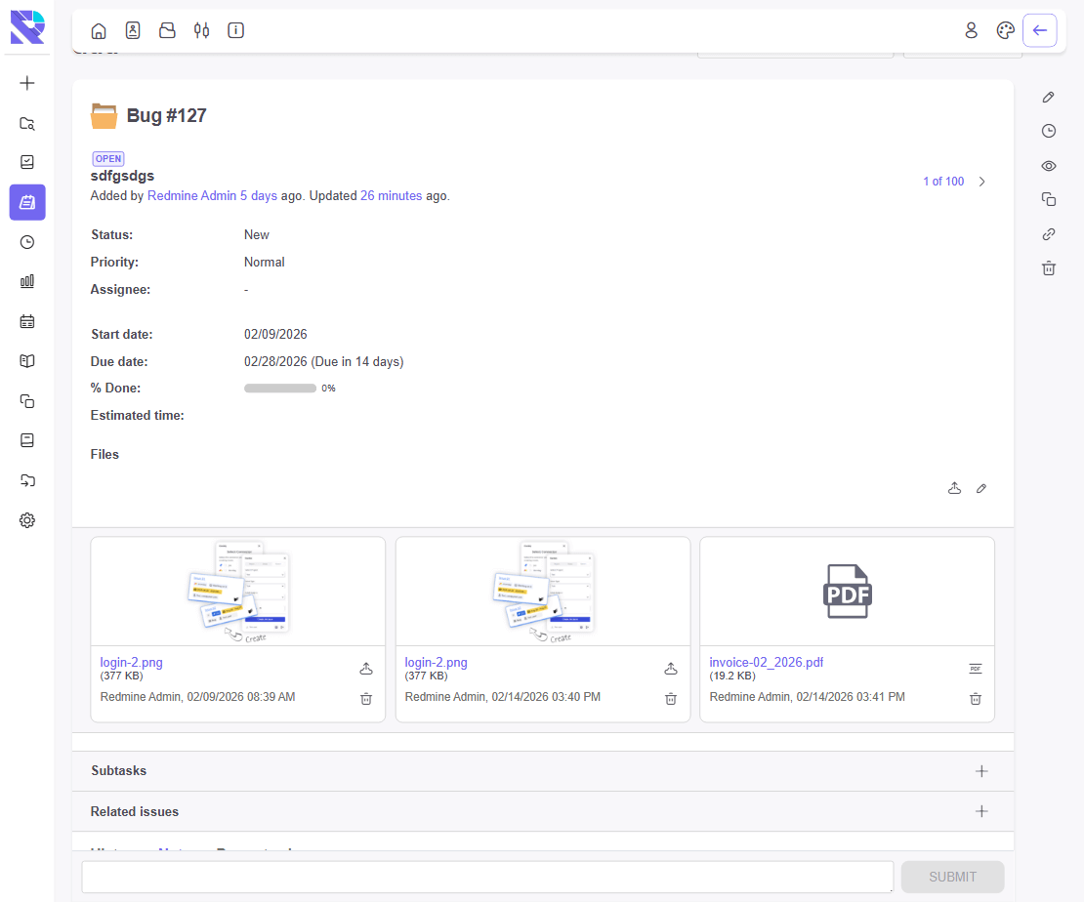Click the copy issue icon in right toolbar
This screenshot has height=902, width=1084.
pyautogui.click(x=1048, y=199)
